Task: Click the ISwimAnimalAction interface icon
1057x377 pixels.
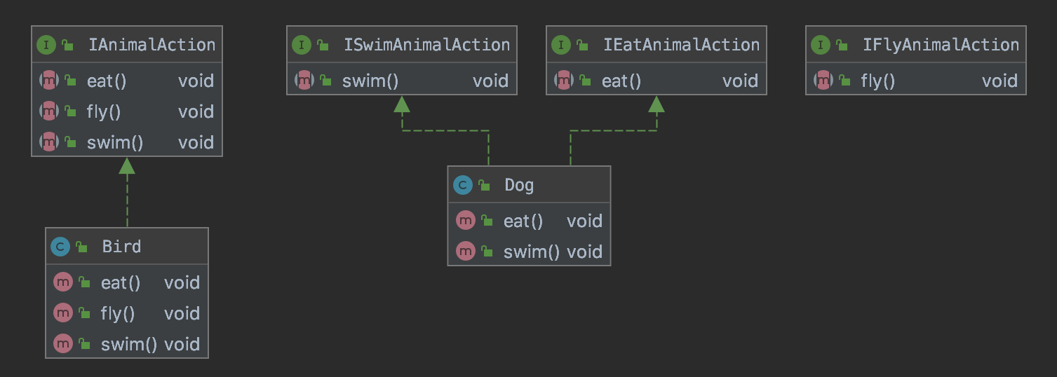Action: pyautogui.click(x=302, y=45)
